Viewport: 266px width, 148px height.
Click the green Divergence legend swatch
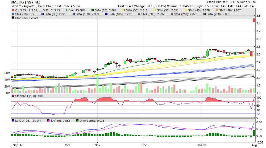tap(77, 121)
